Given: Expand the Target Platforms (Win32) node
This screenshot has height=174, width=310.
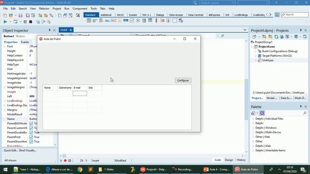Looking at the screenshot, I should click(255, 56).
